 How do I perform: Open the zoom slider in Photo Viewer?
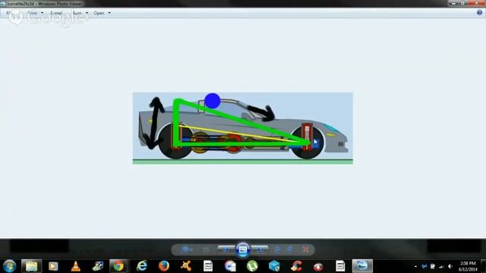pyautogui.click(x=187, y=249)
